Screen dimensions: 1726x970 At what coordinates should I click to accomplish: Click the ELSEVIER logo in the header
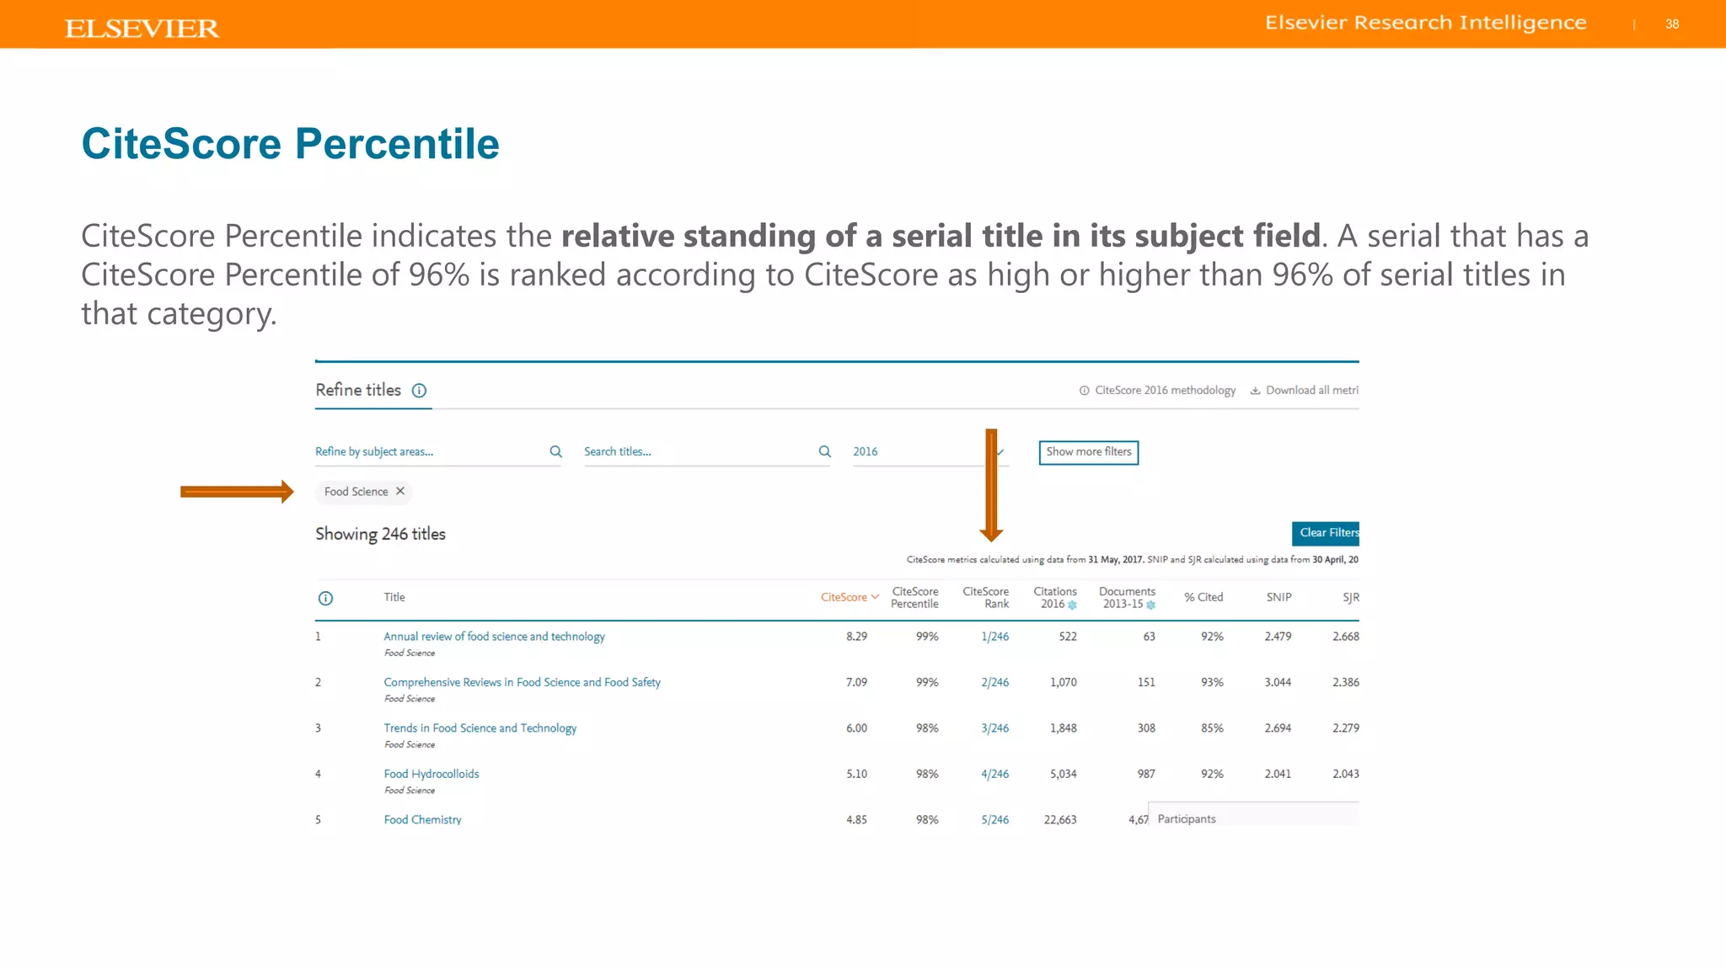point(142,29)
